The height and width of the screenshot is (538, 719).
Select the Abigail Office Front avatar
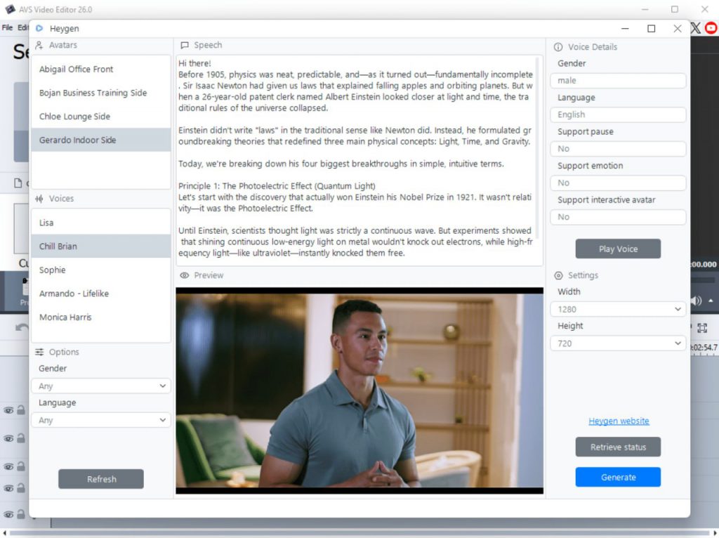click(x=101, y=70)
